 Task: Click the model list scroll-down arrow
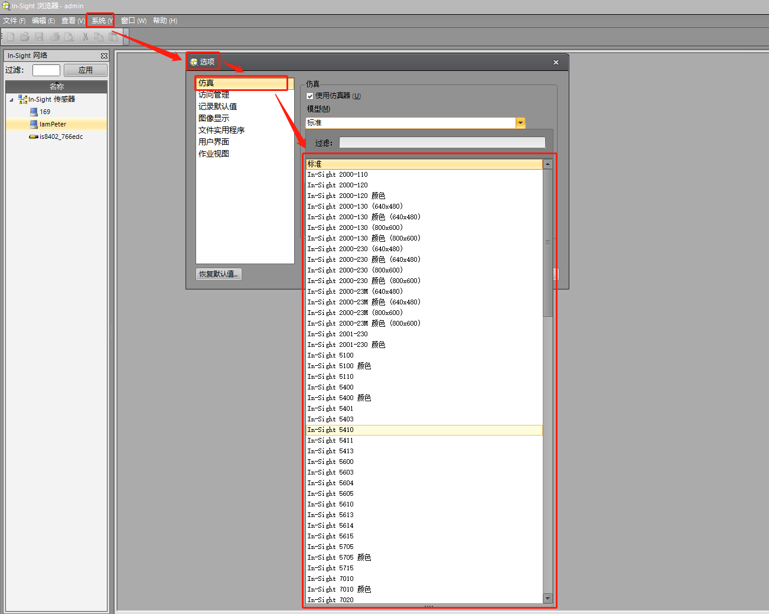pos(548,599)
